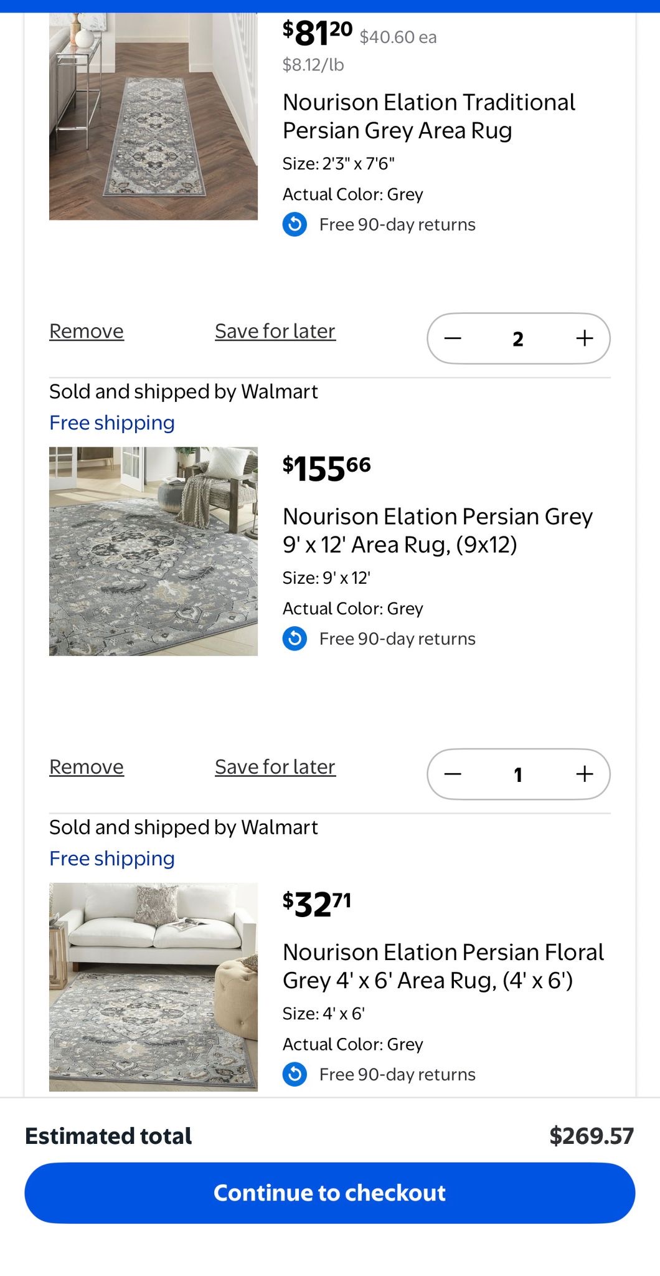The height and width of the screenshot is (1276, 660).
Task: Increase quantity of the 9' x 12' rug
Action: click(x=584, y=774)
